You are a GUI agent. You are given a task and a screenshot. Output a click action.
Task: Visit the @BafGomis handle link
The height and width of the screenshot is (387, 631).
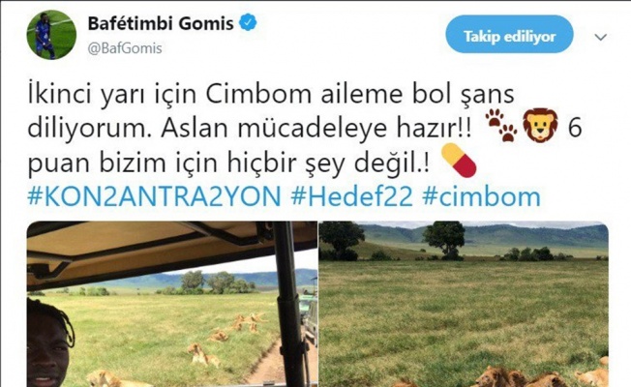(125, 48)
